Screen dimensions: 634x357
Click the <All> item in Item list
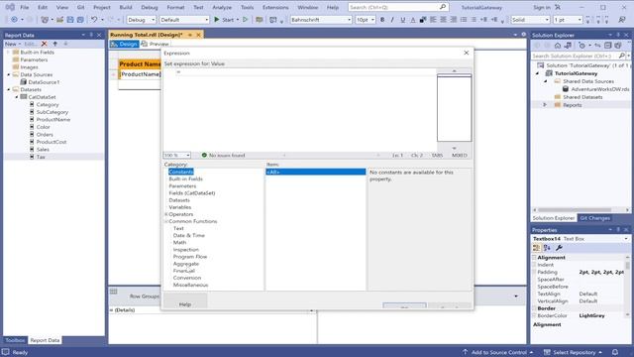[x=315, y=172]
